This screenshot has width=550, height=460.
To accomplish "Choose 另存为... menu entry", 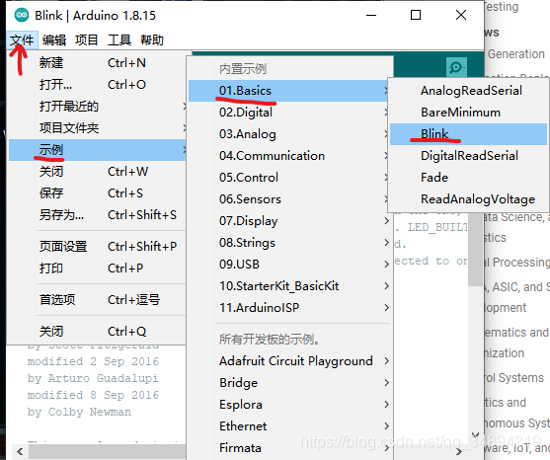I will pos(97,215).
